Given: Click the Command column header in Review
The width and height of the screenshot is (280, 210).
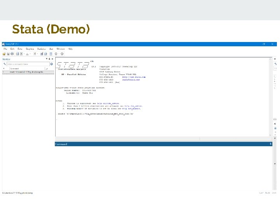Looking at the screenshot, I should (x=27, y=68).
